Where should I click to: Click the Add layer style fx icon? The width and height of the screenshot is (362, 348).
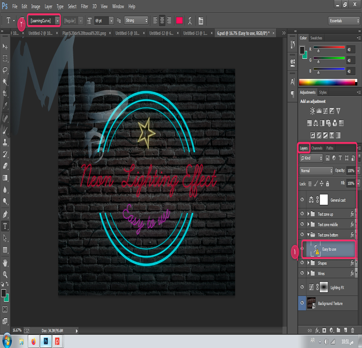coord(317,330)
